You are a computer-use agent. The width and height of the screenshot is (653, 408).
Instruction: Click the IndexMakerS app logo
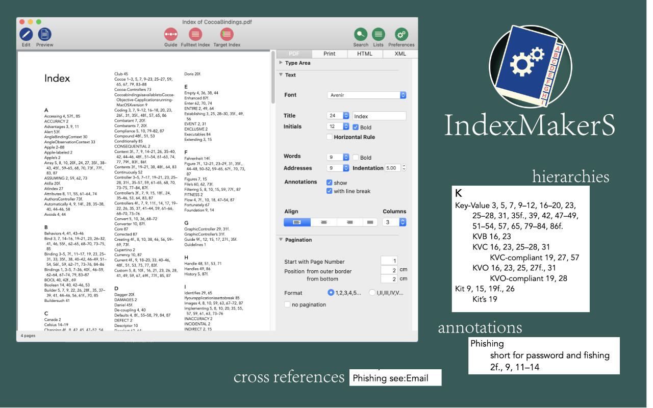pyautogui.click(x=530, y=67)
